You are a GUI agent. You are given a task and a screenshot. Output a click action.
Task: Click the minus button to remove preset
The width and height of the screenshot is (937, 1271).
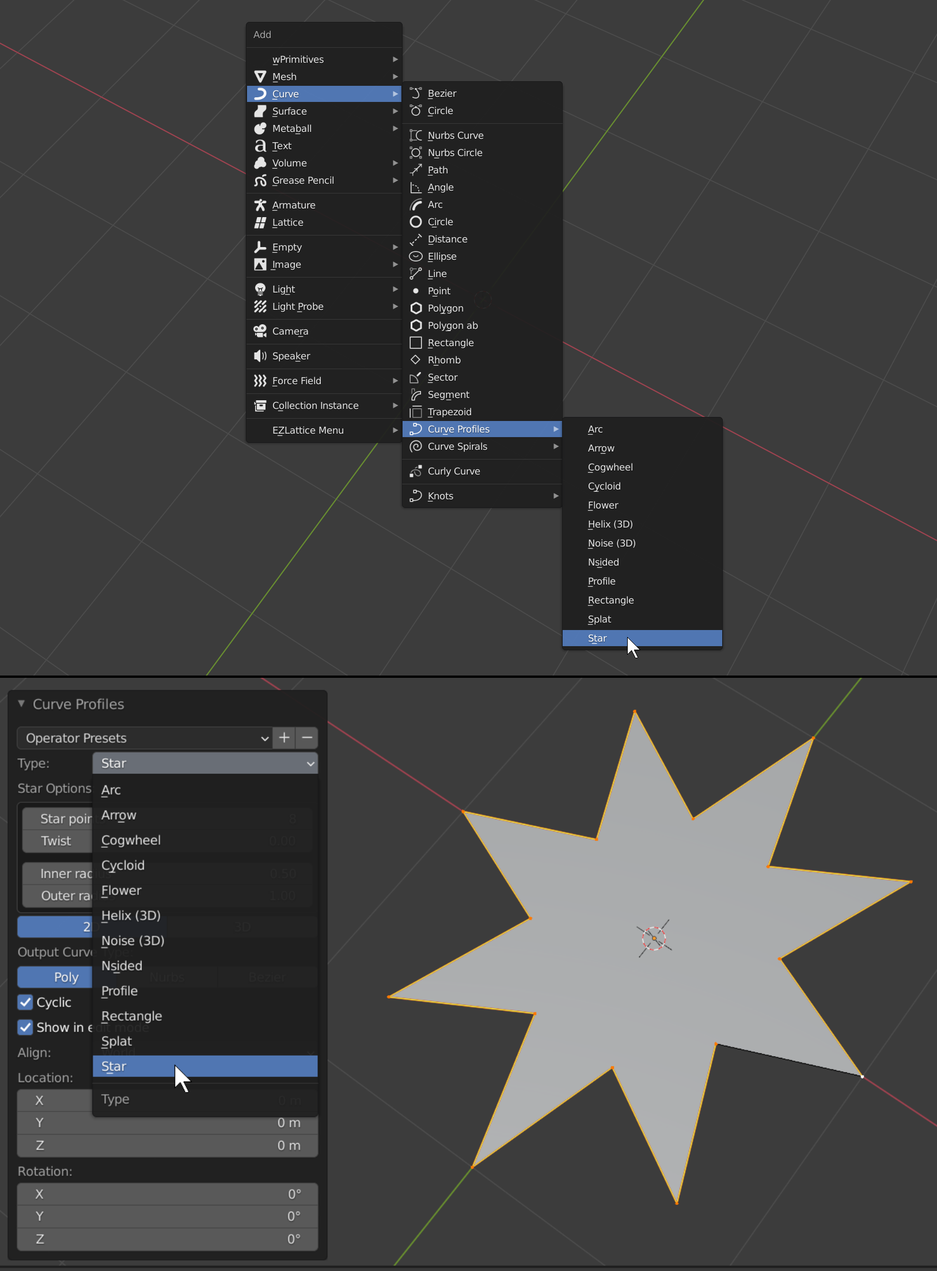[306, 738]
